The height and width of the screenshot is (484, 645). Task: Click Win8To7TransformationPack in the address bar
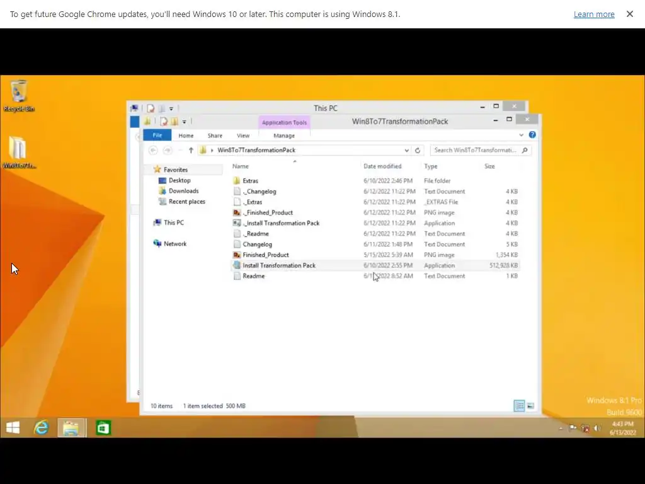coord(256,150)
